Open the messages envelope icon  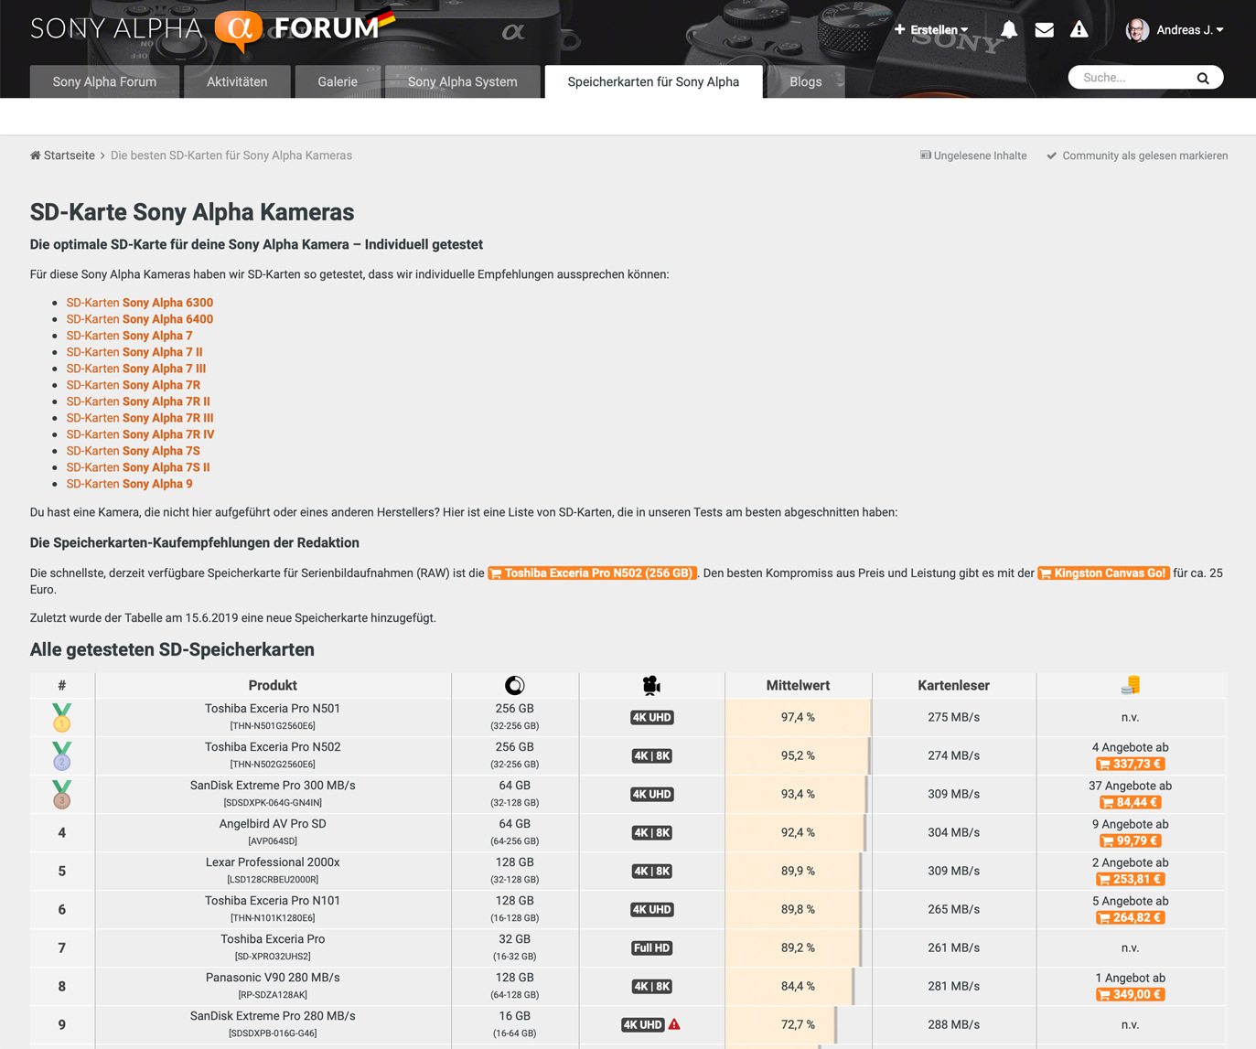point(1044,29)
